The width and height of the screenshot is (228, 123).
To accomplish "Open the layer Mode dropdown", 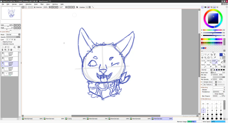I will pyautogui.click(x=19, y=35).
